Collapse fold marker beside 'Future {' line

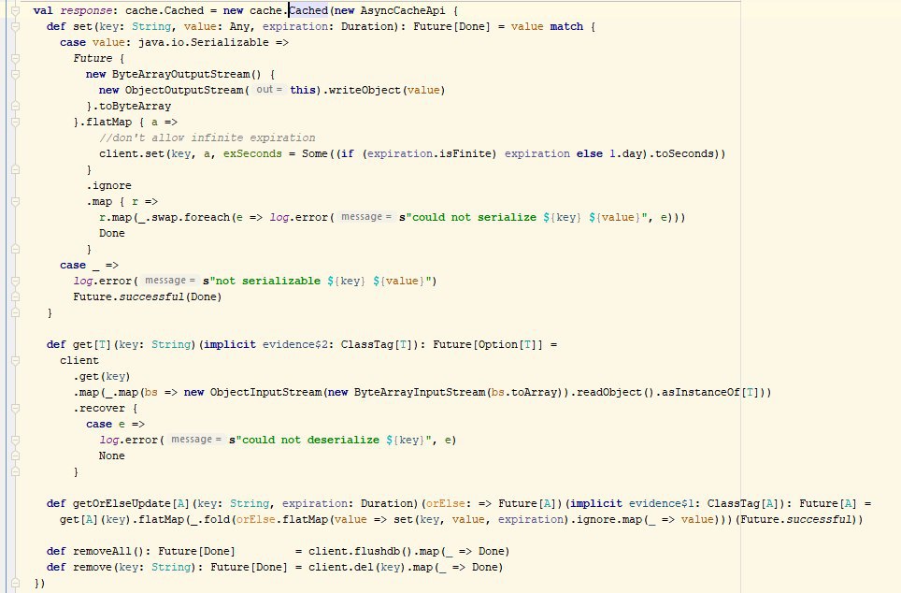16,58
